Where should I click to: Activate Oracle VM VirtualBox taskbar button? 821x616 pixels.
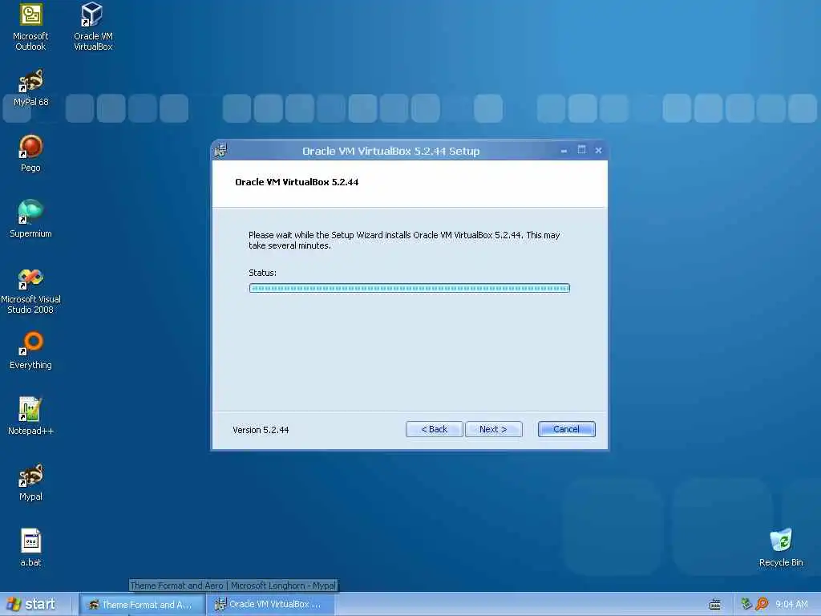coord(270,605)
